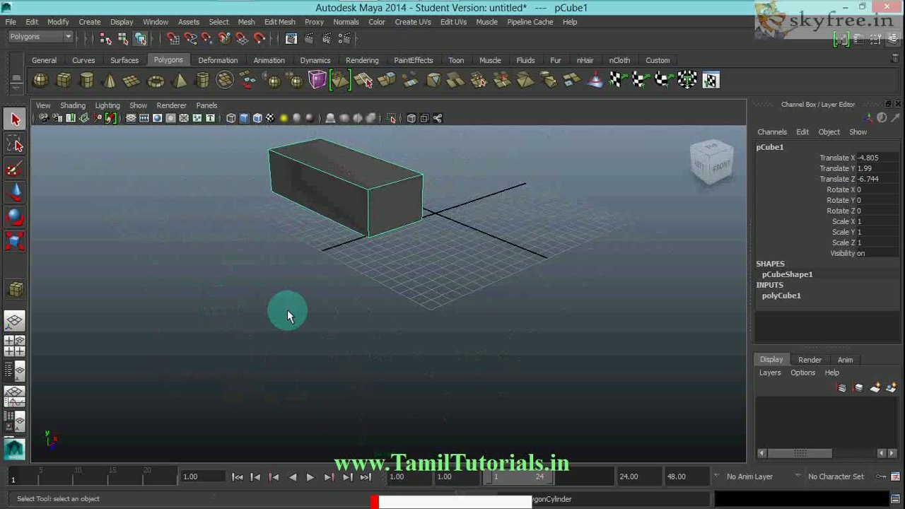Click the ViewCube in the viewport
Screen dimensions: 905x509
[x=711, y=161]
